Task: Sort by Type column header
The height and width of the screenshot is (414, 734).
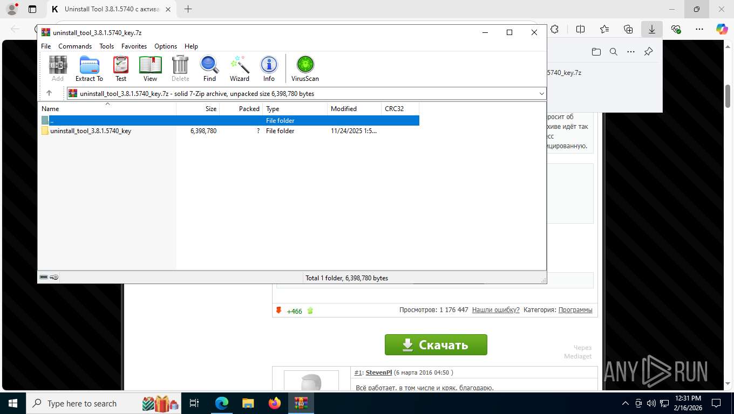Action: coord(295,108)
